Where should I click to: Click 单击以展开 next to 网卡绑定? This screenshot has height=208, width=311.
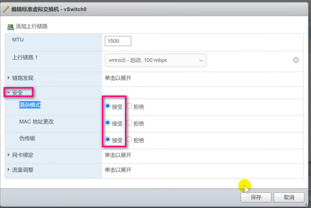point(118,155)
